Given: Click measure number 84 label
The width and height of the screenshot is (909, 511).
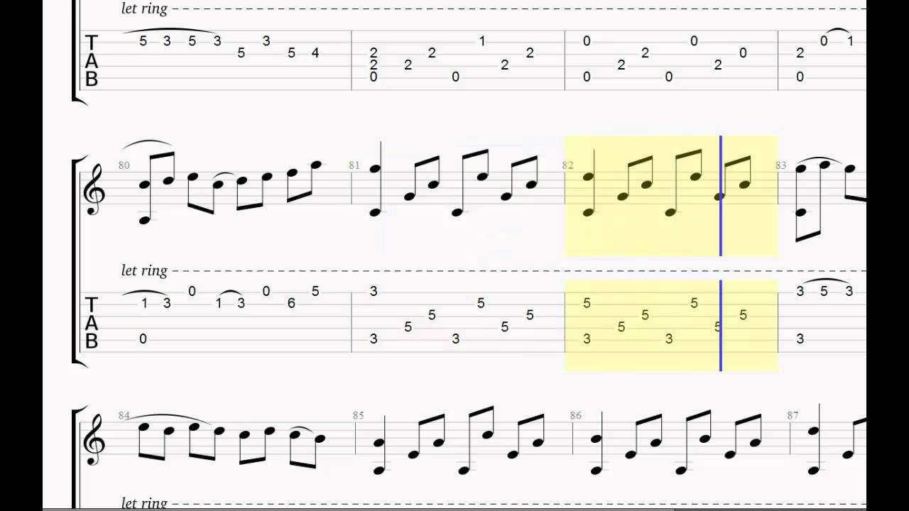Looking at the screenshot, I should 124,415.
